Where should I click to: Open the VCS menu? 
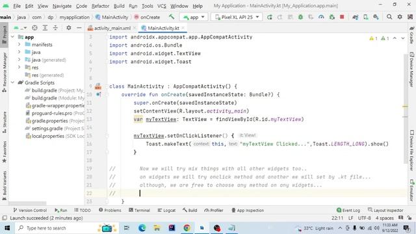[x=162, y=6]
